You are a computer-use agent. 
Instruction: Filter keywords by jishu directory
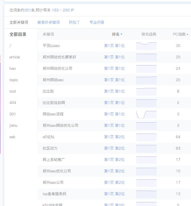[13, 125]
